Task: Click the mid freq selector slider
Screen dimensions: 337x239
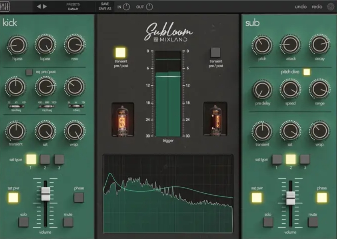Action: click(x=46, y=106)
